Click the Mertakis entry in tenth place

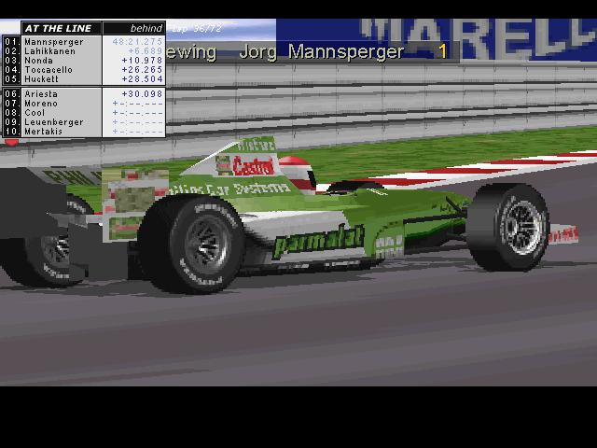point(47,132)
